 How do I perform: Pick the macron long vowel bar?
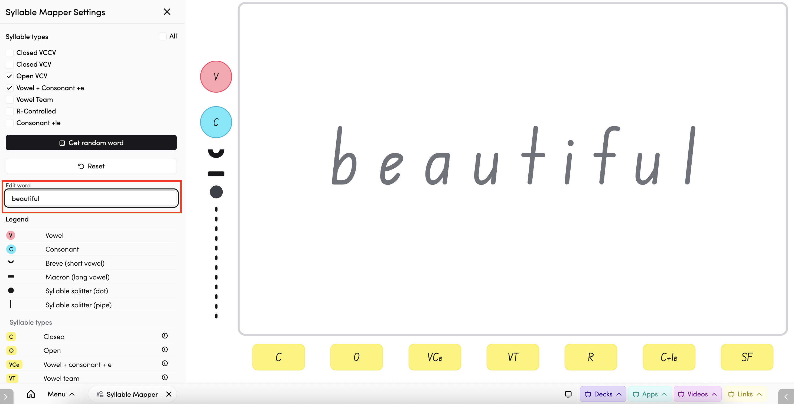click(x=216, y=174)
